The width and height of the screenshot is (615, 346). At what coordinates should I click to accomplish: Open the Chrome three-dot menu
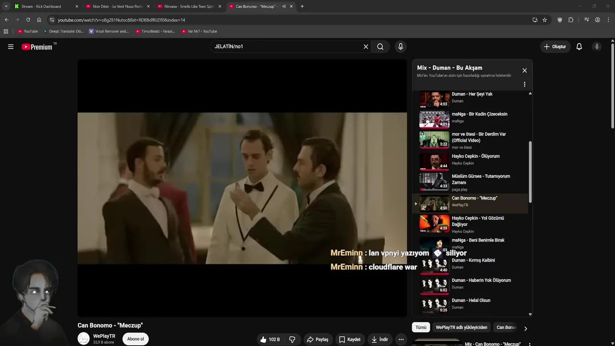(608, 20)
